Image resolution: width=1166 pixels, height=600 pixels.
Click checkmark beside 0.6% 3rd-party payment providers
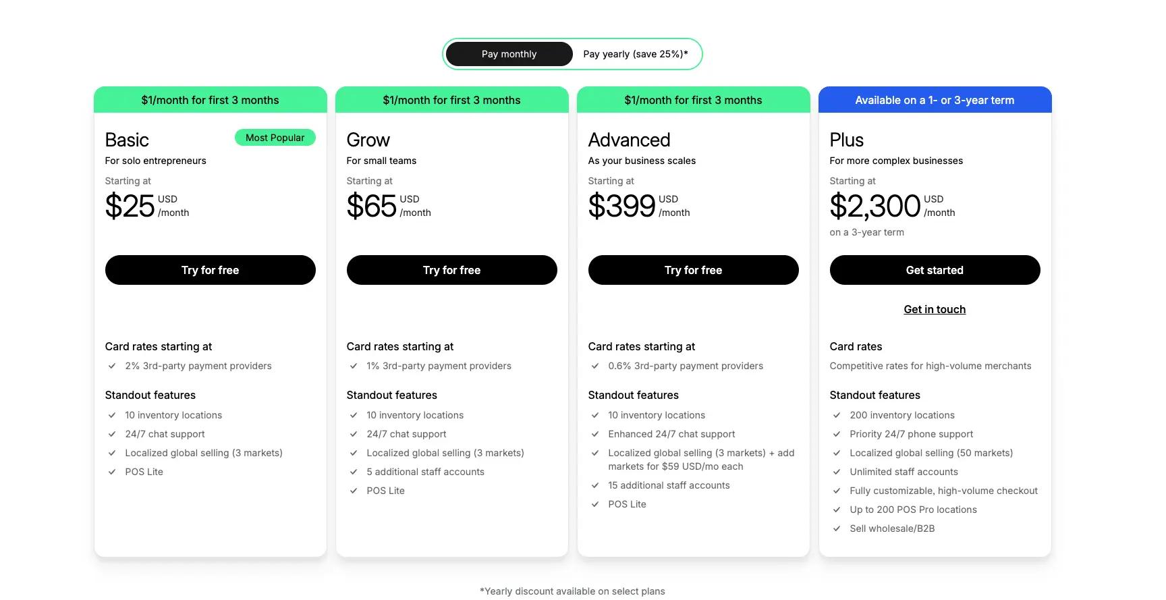pyautogui.click(x=595, y=366)
